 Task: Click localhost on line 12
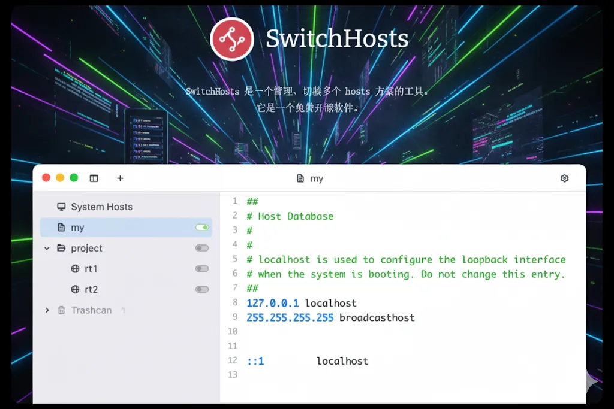(x=342, y=361)
